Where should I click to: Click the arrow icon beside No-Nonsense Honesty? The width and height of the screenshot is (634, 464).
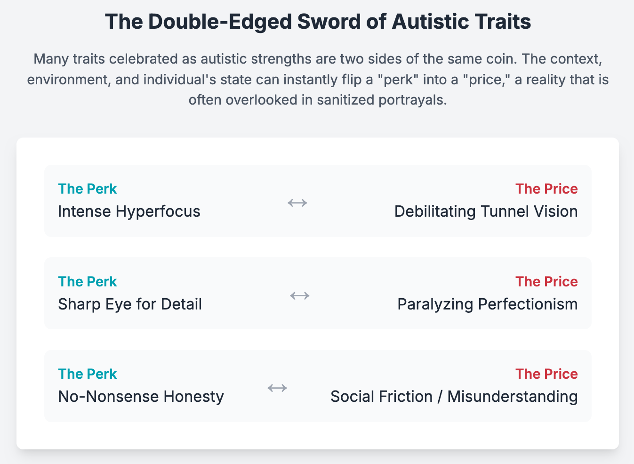pyautogui.click(x=277, y=388)
